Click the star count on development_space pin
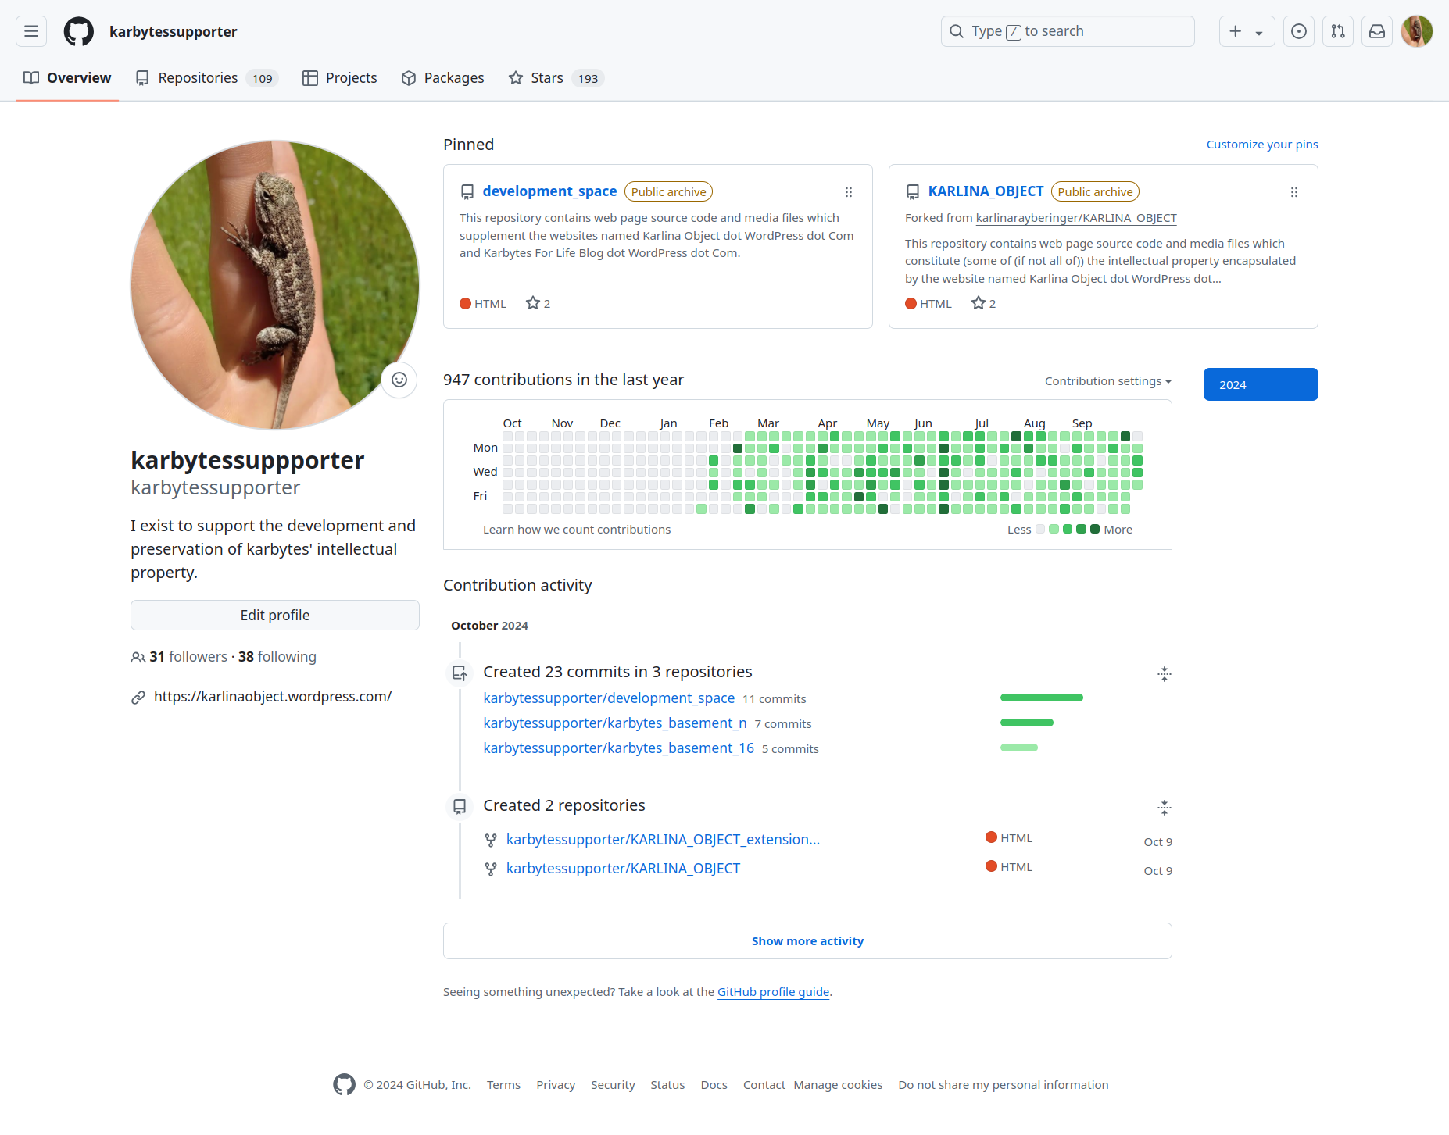The width and height of the screenshot is (1449, 1135). coord(538,303)
